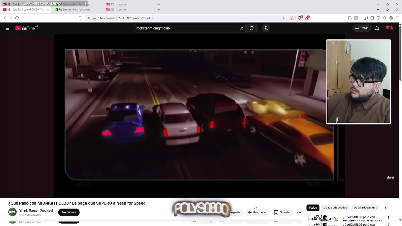Open the browser main menu
Image resolution: width=402 pixels, height=226 pixels.
pos(397,18)
